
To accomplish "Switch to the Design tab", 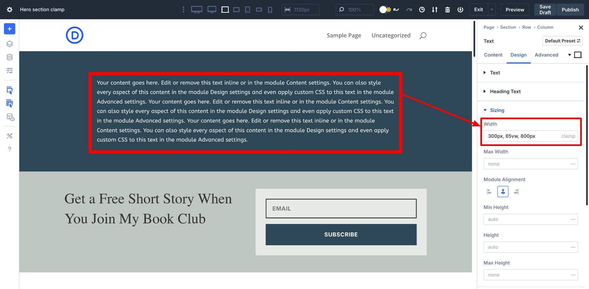I will 518,55.
